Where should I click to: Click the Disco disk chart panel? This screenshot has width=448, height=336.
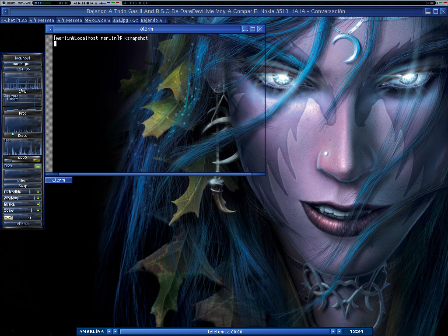pos(22,125)
